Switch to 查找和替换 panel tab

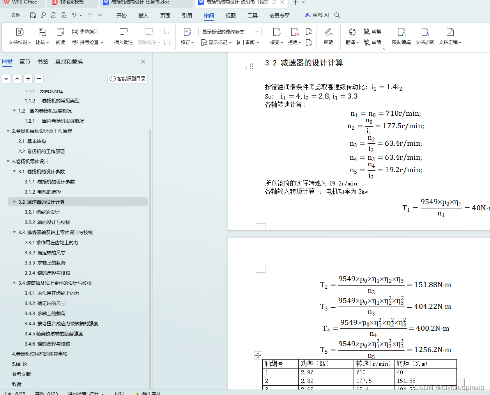(69, 62)
